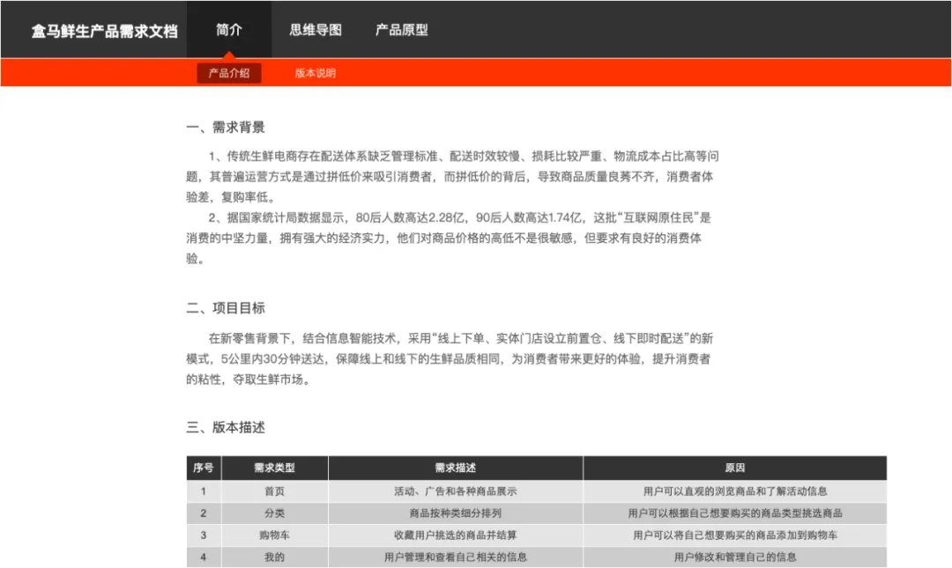Click the 一、需求背景 heading
The height and width of the screenshot is (568, 952).
coord(226,127)
